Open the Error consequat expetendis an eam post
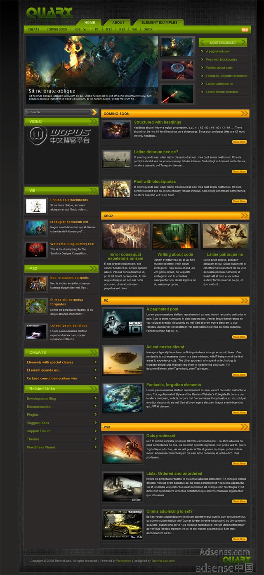This screenshot has height=575, width=264. tap(126, 256)
